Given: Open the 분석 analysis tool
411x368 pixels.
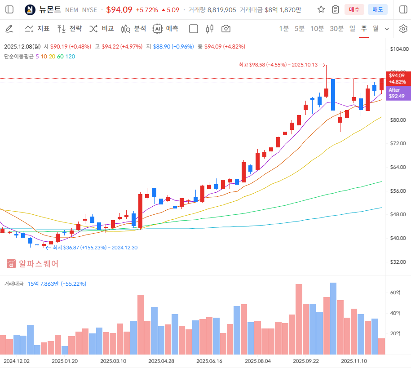Looking at the screenshot, I should 133,29.
